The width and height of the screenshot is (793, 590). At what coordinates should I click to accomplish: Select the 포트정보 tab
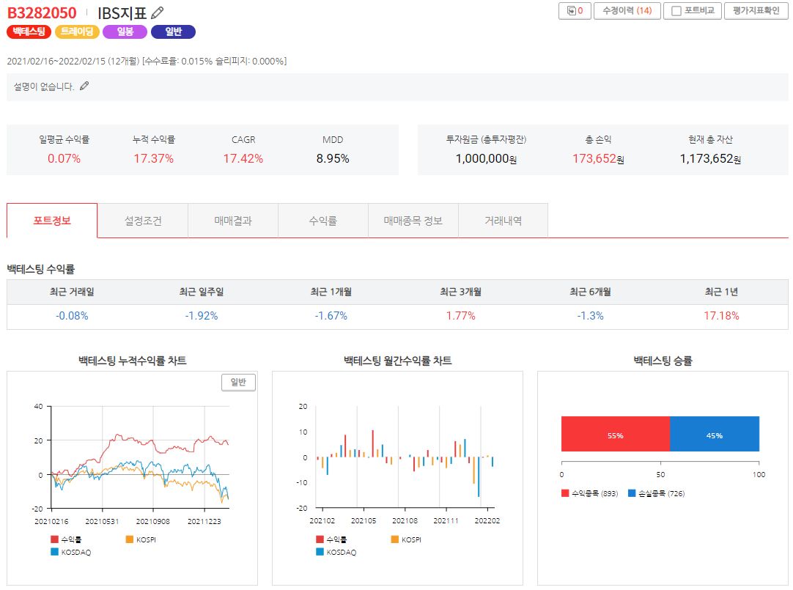(x=52, y=221)
